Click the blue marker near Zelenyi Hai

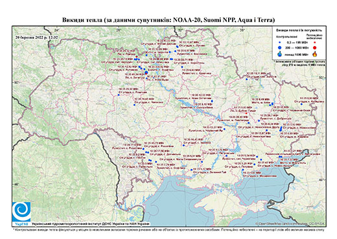point(191,170)
